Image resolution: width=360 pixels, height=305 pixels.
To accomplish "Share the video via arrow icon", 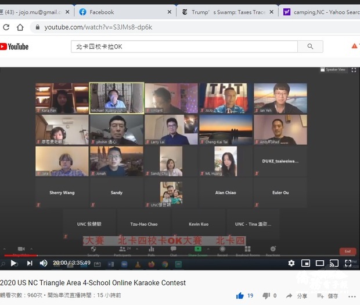I will pos(289,296).
